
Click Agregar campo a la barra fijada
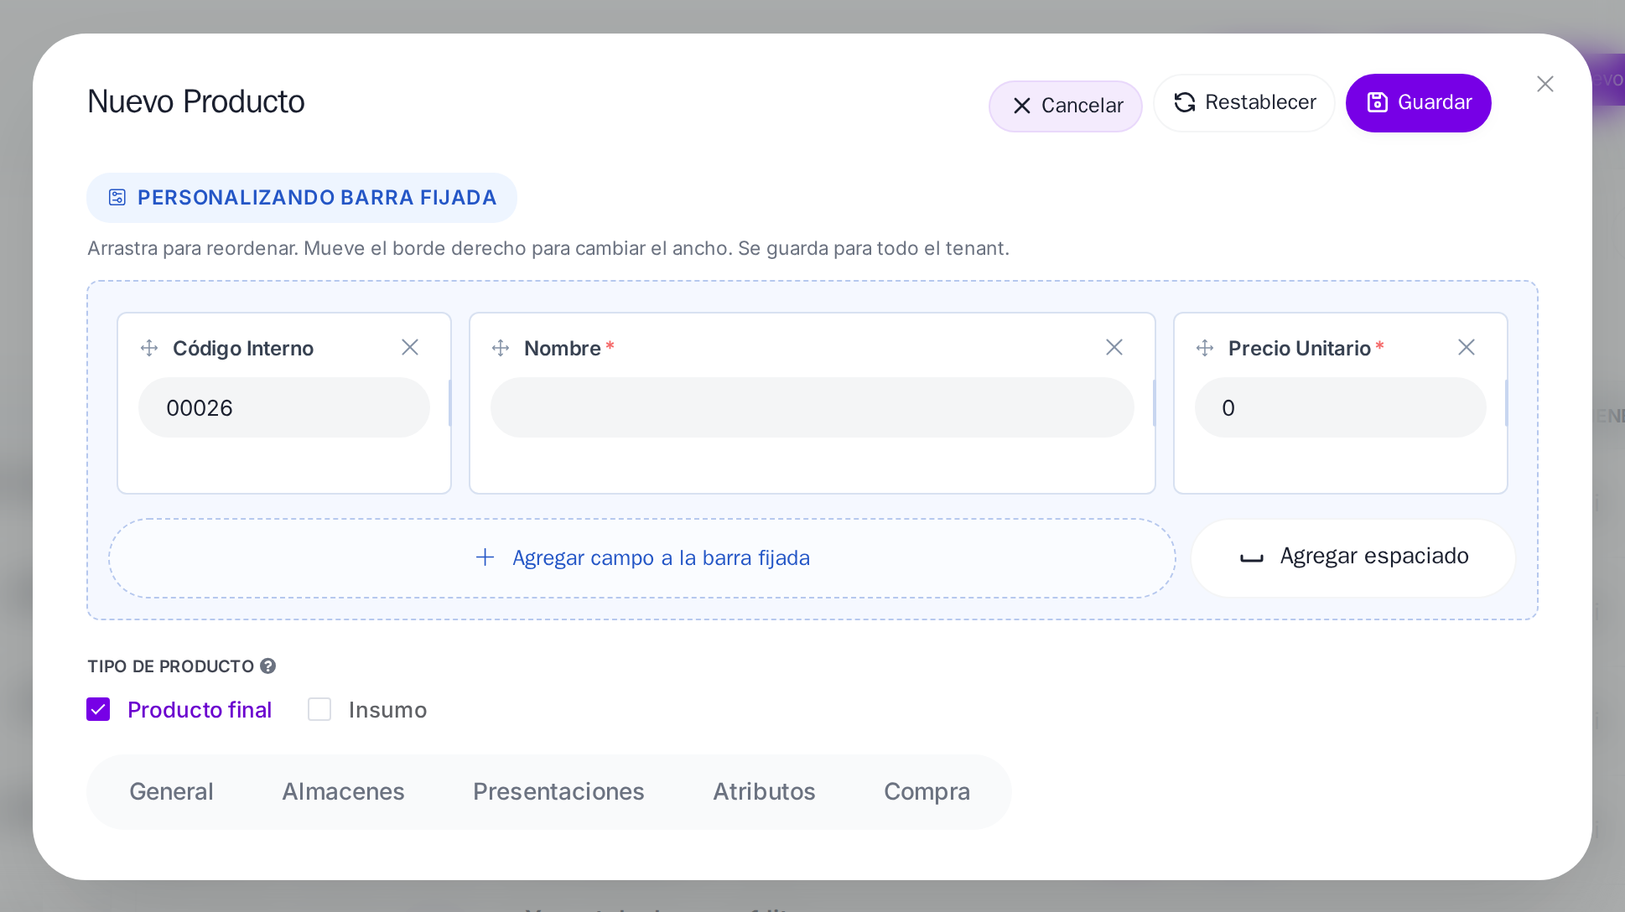click(642, 558)
